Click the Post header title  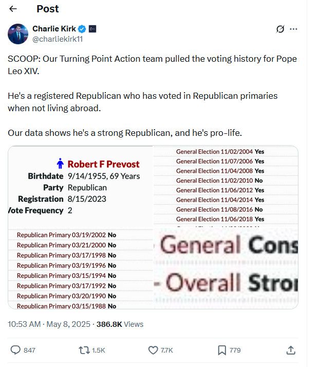tap(48, 9)
